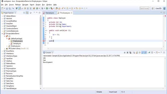Minimize the Project Explorer view
Viewport: 167px width, 94px height.
[37, 13]
